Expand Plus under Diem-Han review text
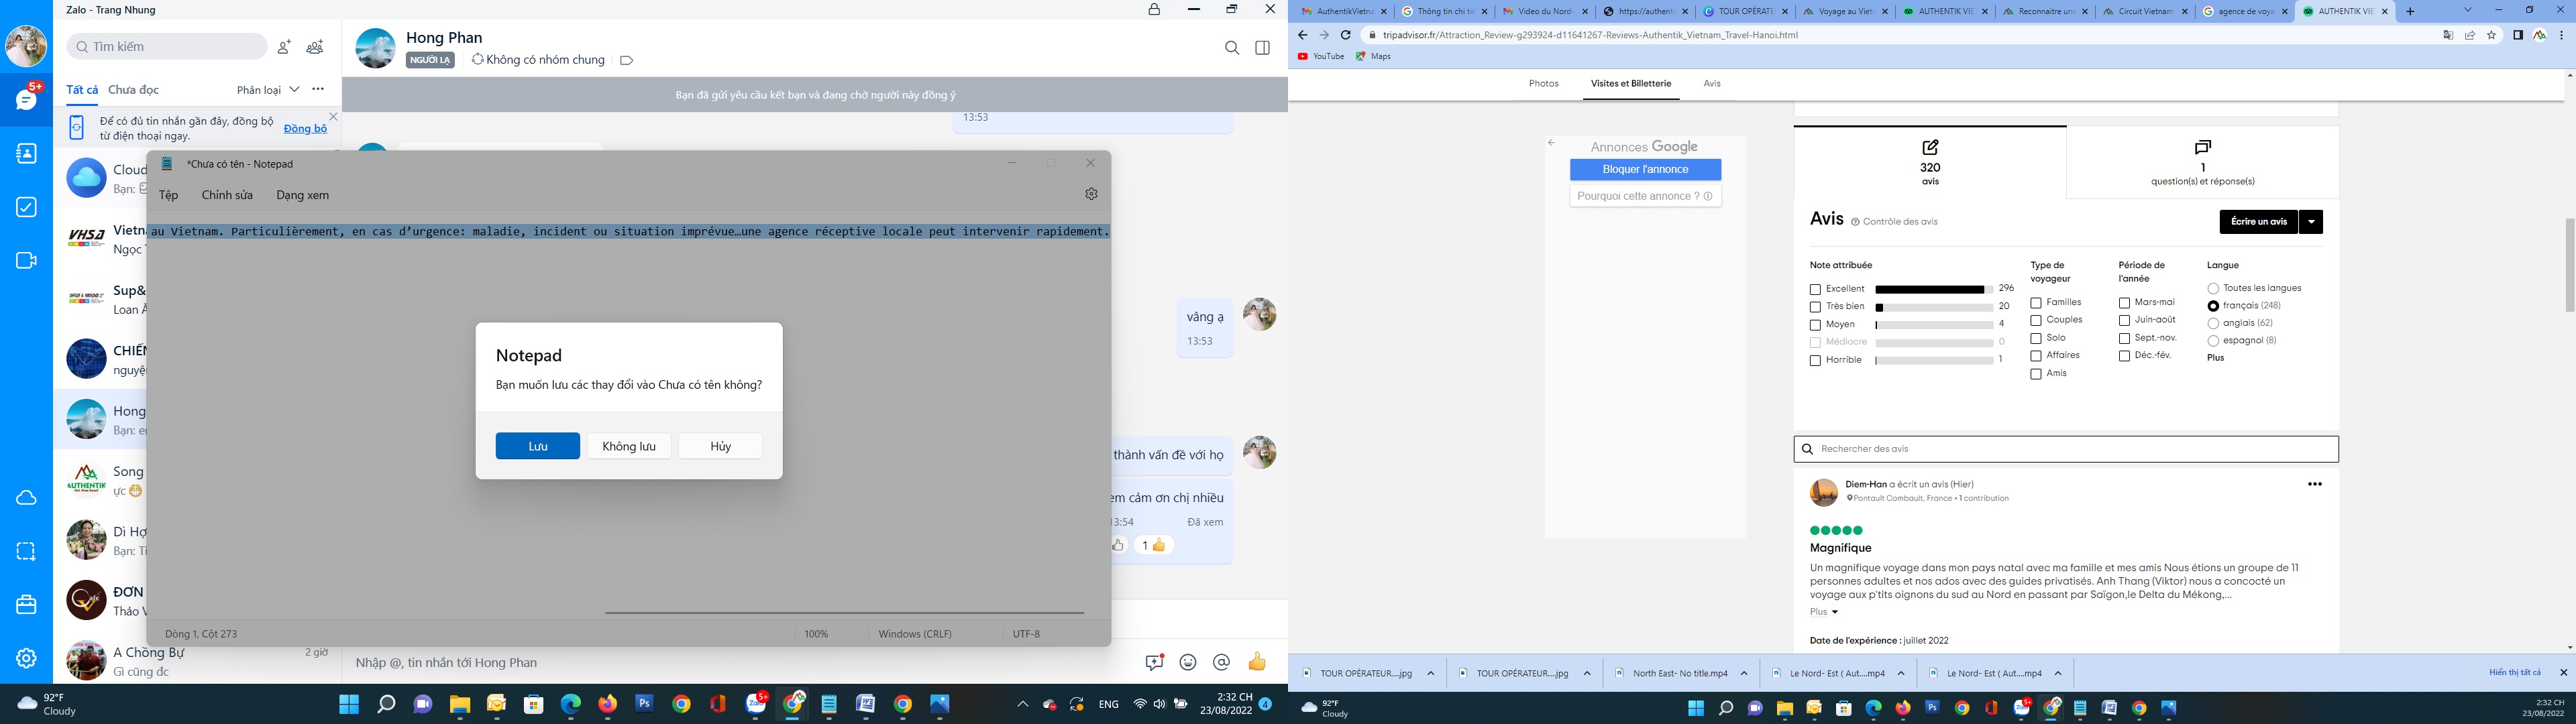Image resolution: width=2576 pixels, height=724 pixels. [1824, 612]
